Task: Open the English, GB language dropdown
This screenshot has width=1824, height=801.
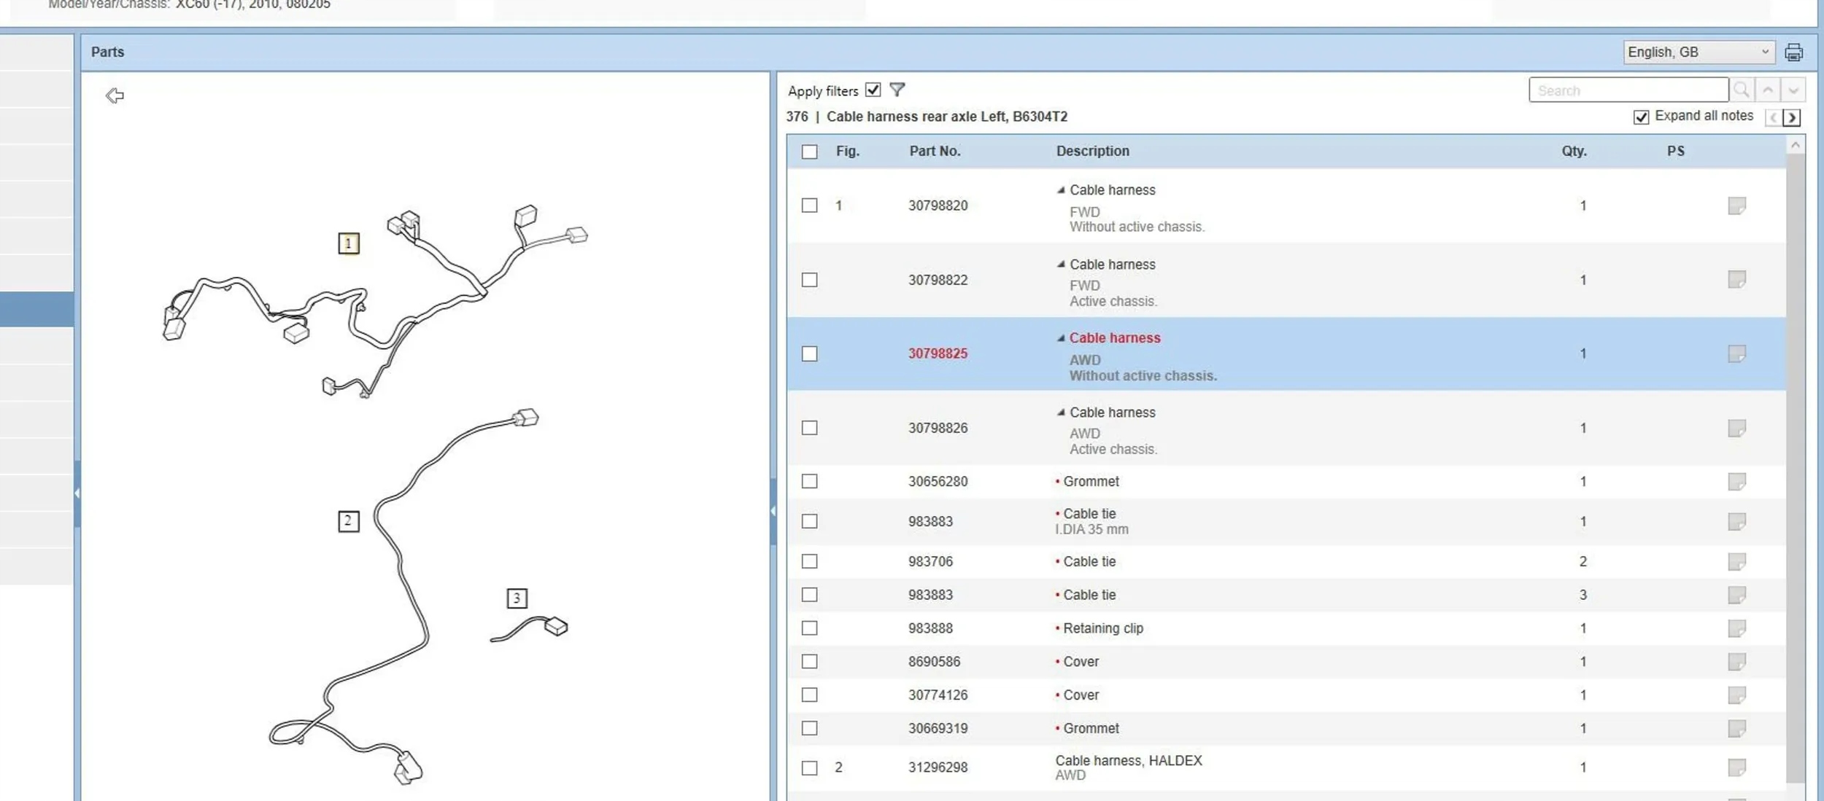Action: [1698, 52]
